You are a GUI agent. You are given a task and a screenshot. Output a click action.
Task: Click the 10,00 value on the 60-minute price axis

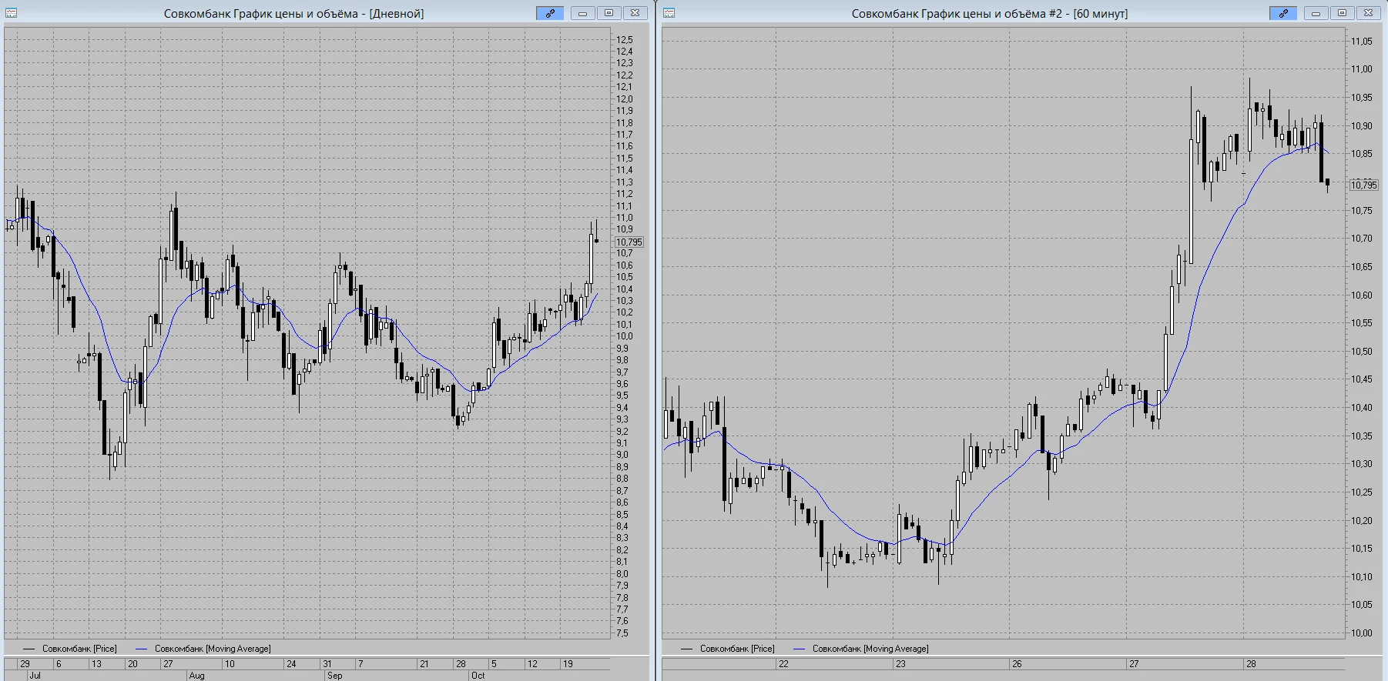pos(1362,633)
